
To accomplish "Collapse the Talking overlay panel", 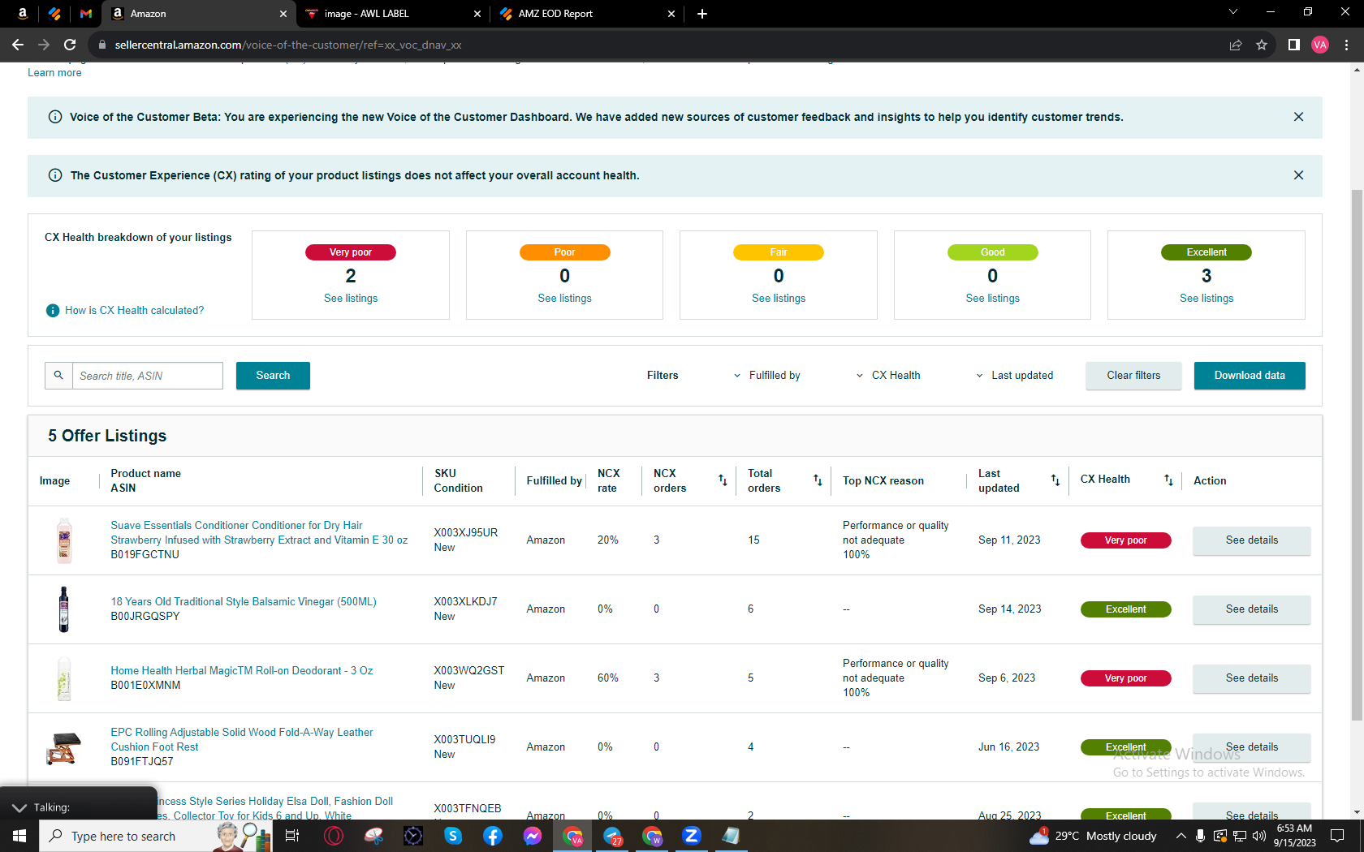I will [x=19, y=807].
